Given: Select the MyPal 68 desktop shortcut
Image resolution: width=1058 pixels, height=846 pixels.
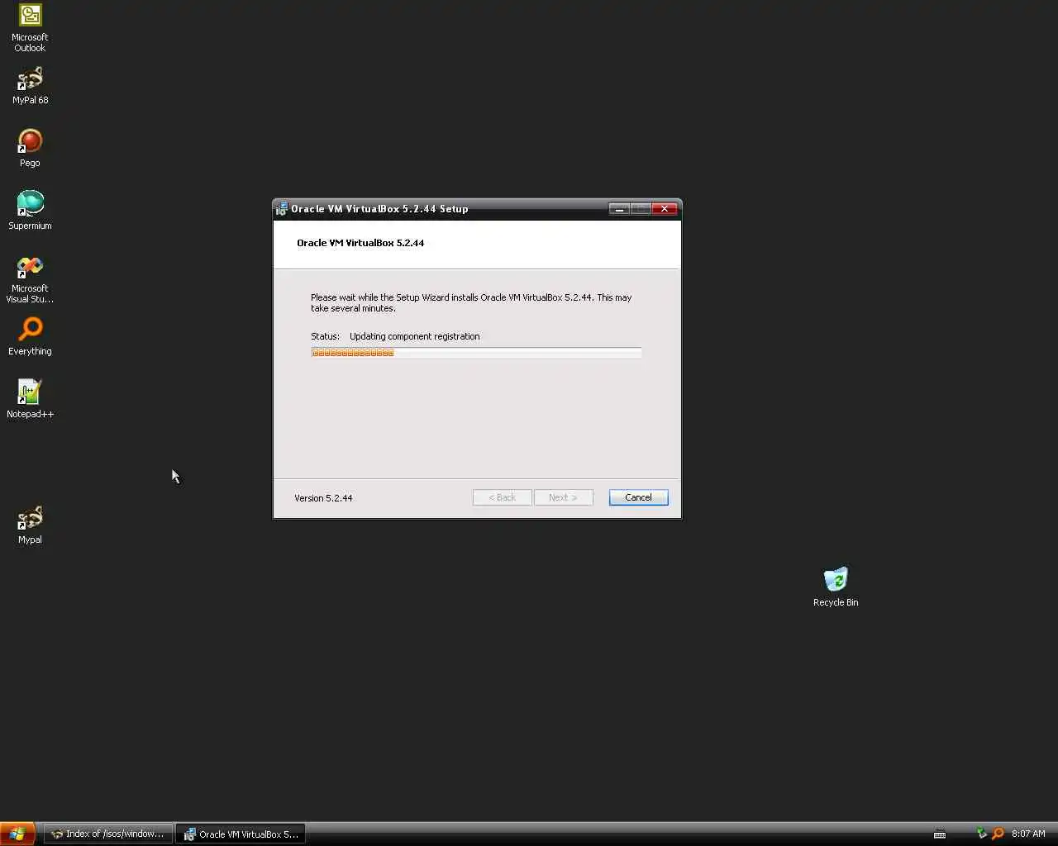Looking at the screenshot, I should click(x=30, y=86).
